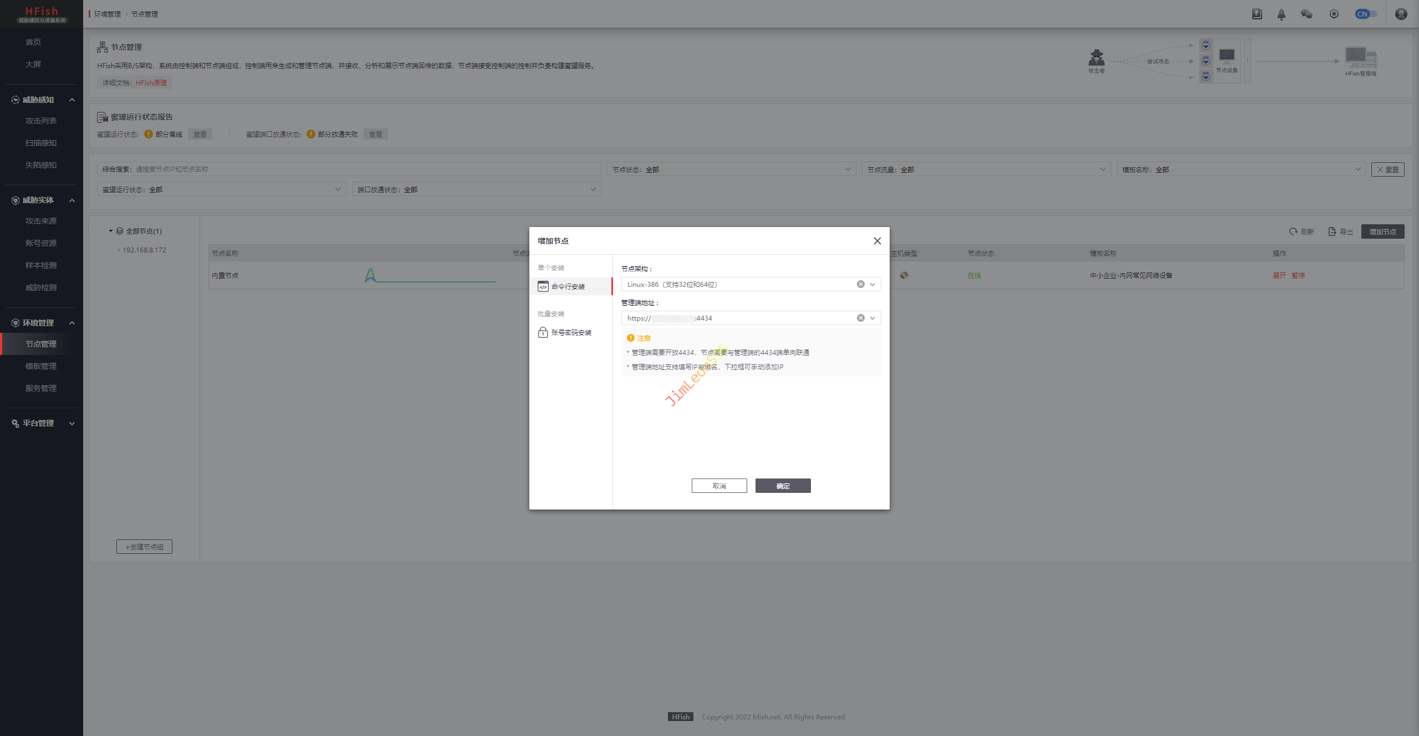The height and width of the screenshot is (736, 1419).
Task: Expand the 平台管理 sidebar section
Action: [72, 423]
